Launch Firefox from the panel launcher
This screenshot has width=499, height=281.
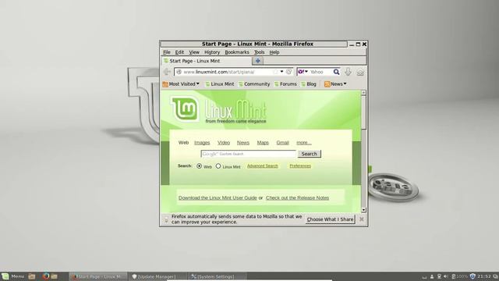point(46,276)
